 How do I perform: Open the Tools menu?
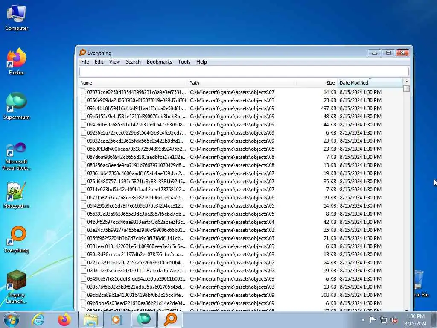(x=184, y=62)
